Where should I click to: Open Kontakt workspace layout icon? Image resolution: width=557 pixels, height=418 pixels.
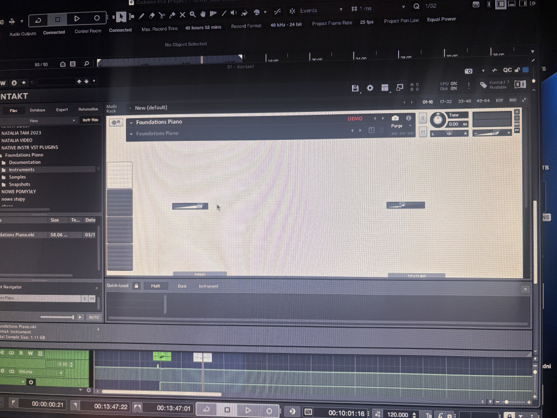click(x=385, y=88)
